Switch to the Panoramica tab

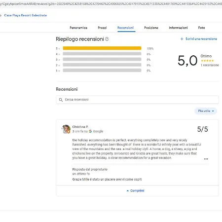pos(78,28)
